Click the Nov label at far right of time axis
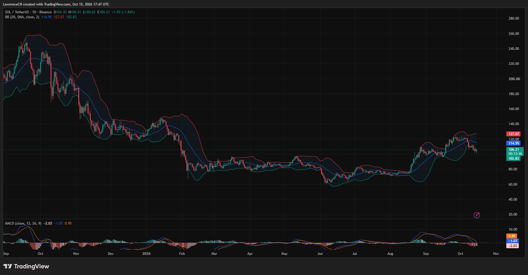 496,254
